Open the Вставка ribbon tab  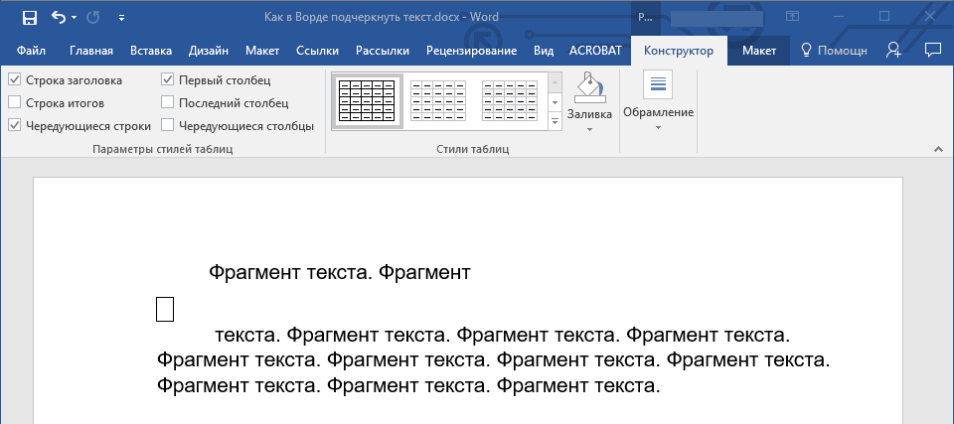tap(150, 51)
